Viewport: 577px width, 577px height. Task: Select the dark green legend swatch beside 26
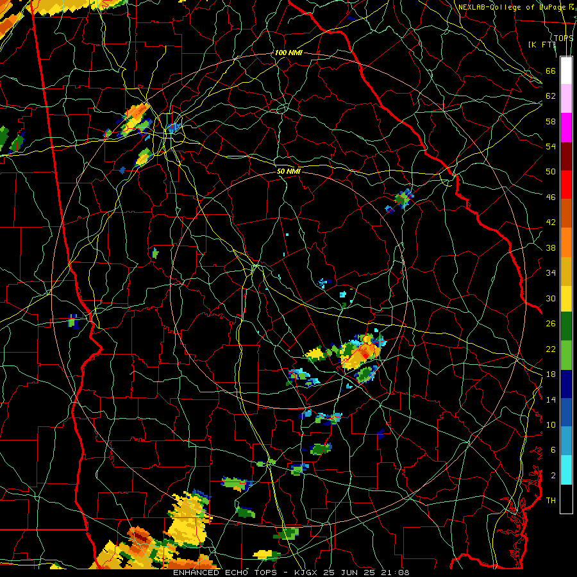pyautogui.click(x=566, y=326)
